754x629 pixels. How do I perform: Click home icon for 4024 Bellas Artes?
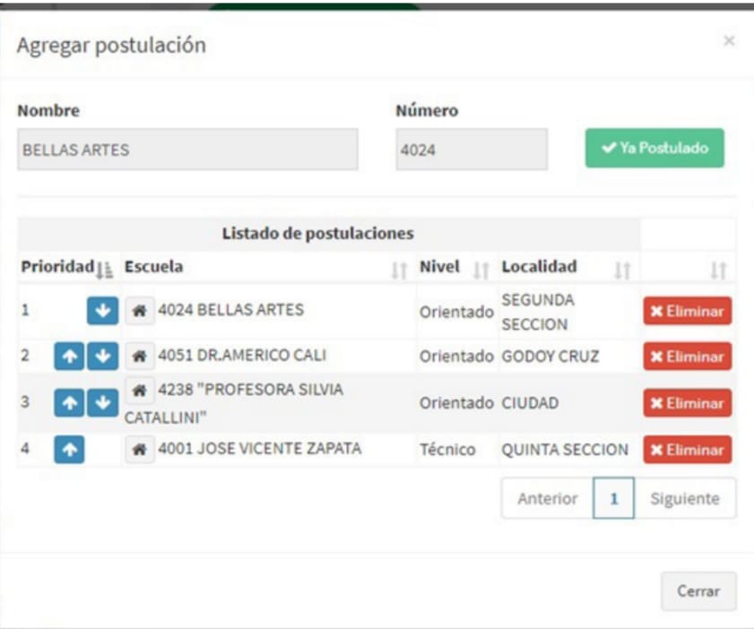[139, 311]
